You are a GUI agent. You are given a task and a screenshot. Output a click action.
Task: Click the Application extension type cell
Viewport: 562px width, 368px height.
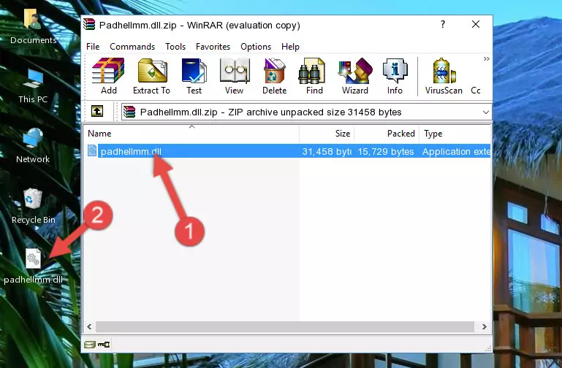click(x=456, y=151)
